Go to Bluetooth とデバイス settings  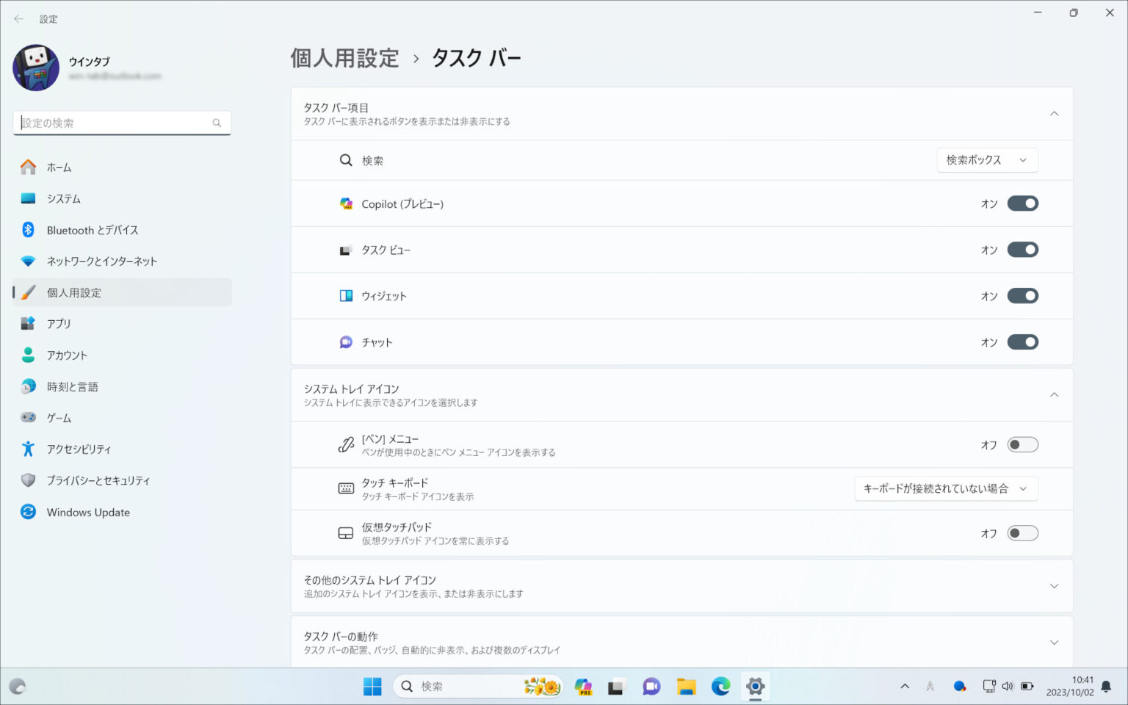point(92,230)
